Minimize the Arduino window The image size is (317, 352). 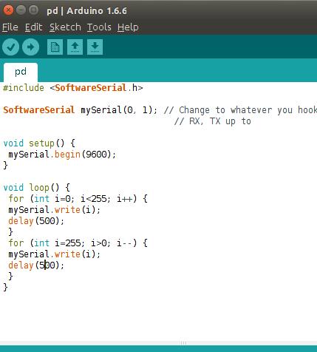click(x=21, y=10)
